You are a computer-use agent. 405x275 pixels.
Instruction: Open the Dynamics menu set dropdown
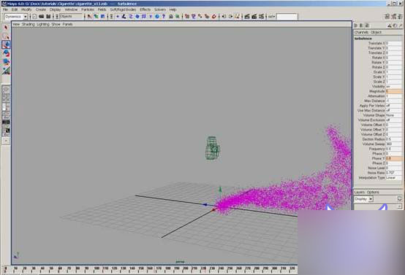(16, 17)
